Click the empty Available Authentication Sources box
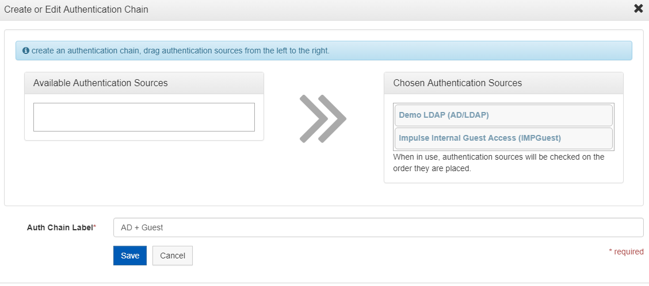The image size is (649, 286). 144,117
